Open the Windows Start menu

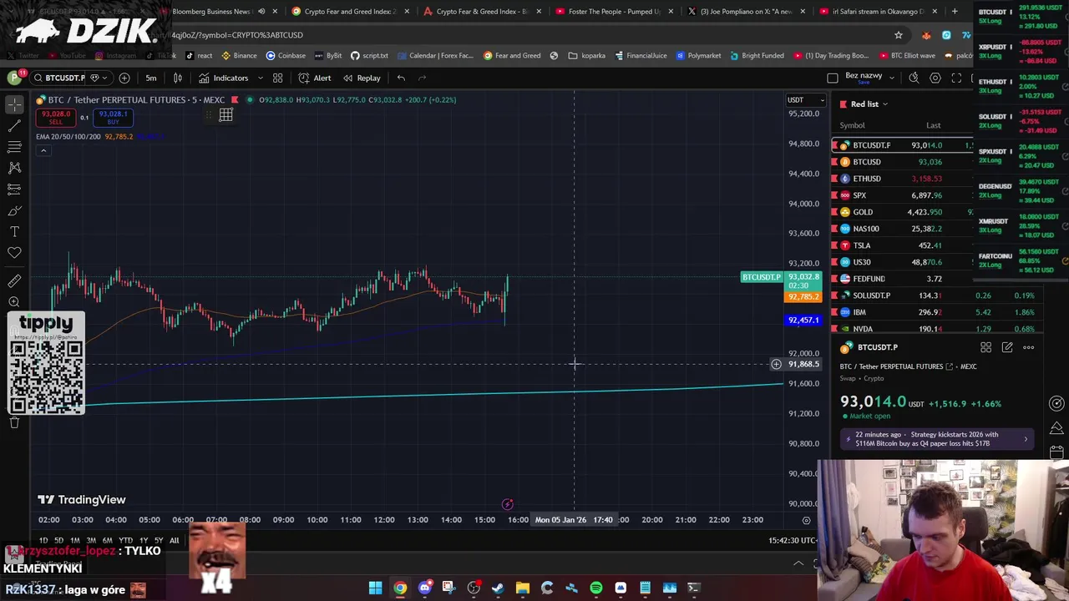point(375,588)
